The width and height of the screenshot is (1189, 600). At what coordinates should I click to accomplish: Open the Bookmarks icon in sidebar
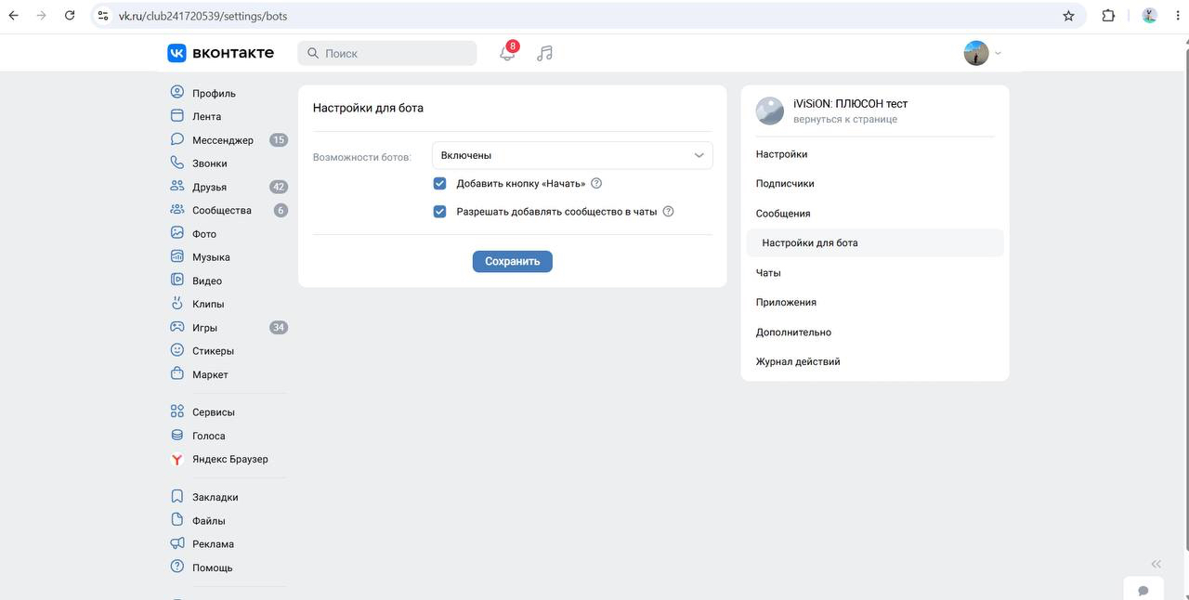(177, 497)
